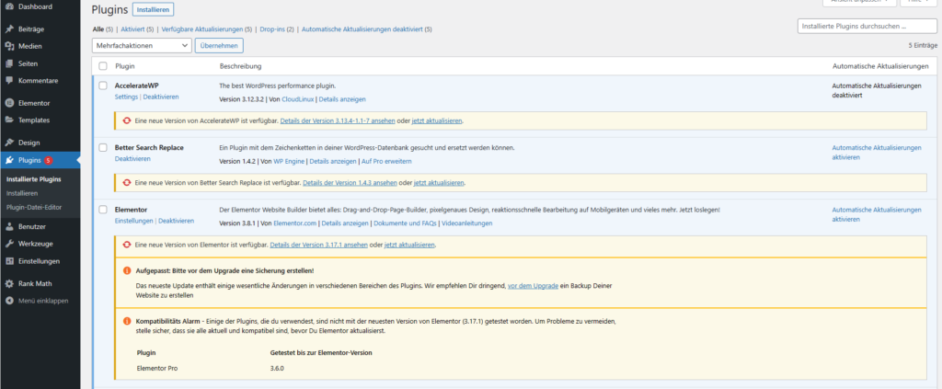The height and width of the screenshot is (389, 942).
Task: Open Installieren submenu item in sidebar
Action: 22,193
